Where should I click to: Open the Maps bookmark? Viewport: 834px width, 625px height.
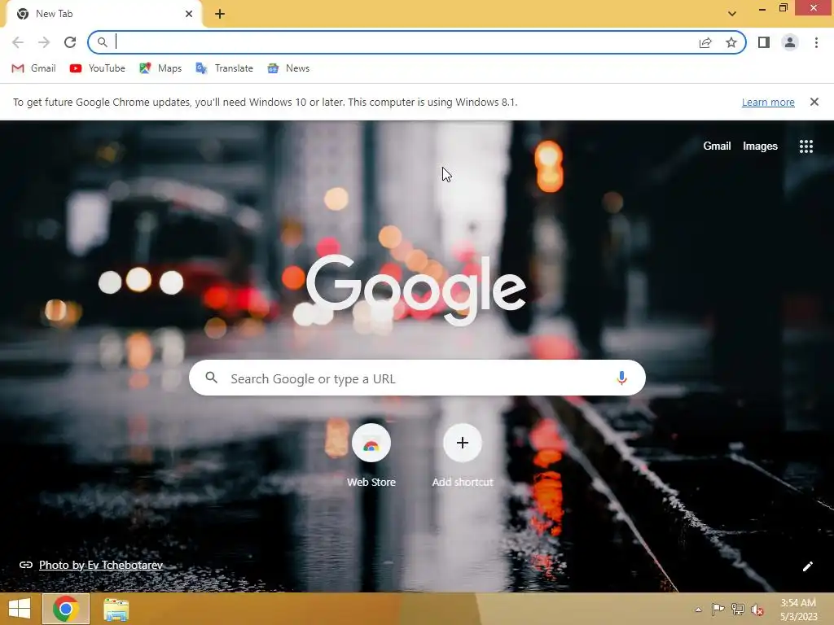(160, 68)
